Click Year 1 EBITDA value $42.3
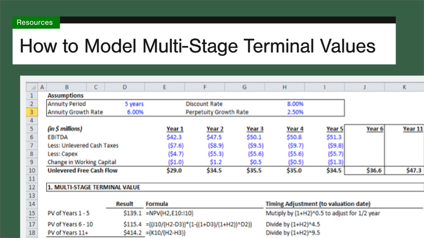Screen dimensions: 424x238 pos(175,137)
